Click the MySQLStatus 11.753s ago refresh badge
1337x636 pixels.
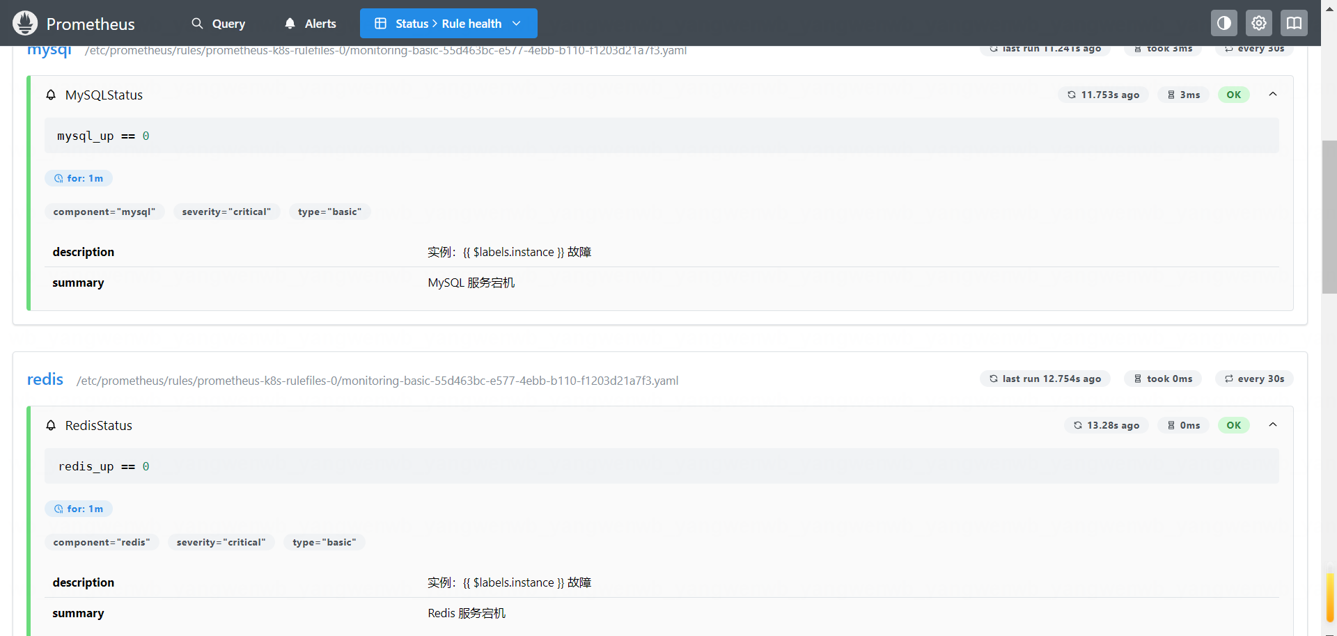pos(1103,95)
